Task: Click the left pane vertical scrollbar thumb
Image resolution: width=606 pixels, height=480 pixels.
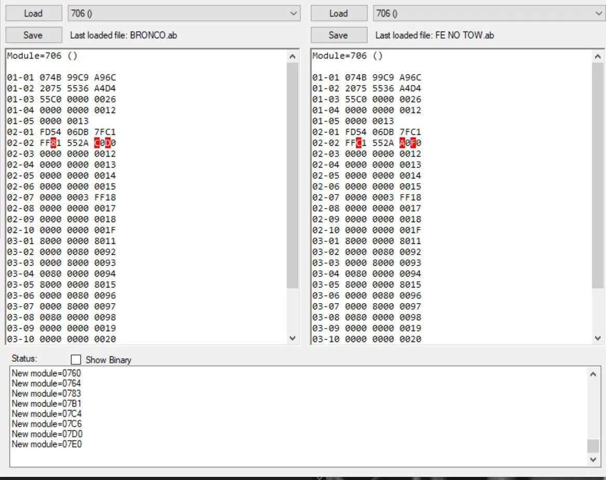Action: coord(292,175)
